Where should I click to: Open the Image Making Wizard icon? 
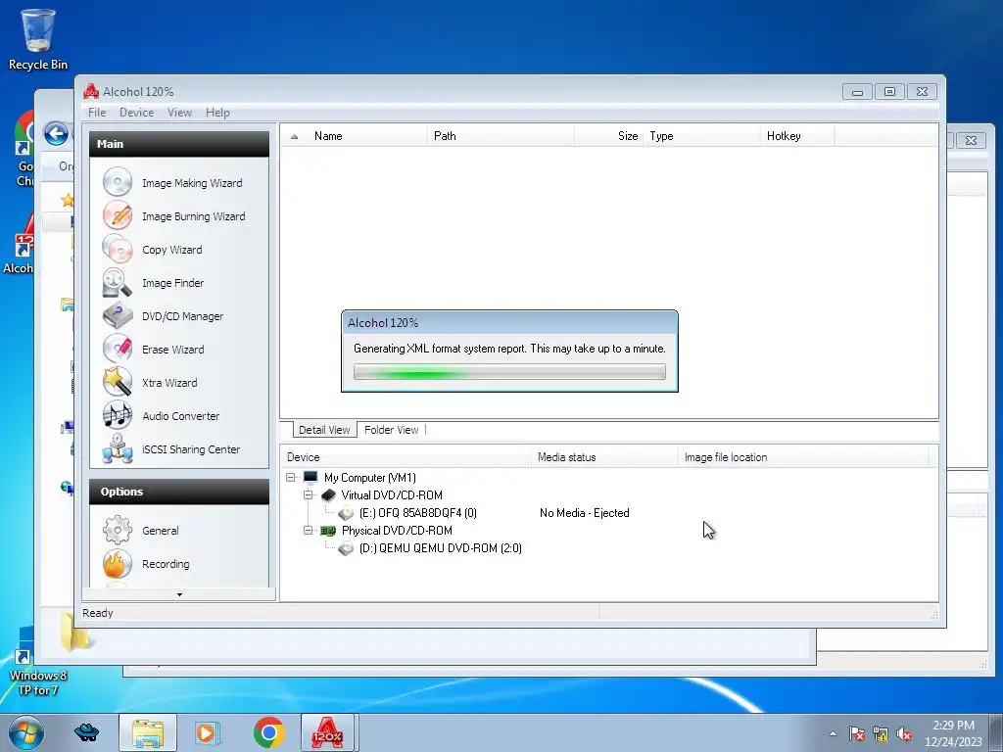118,182
